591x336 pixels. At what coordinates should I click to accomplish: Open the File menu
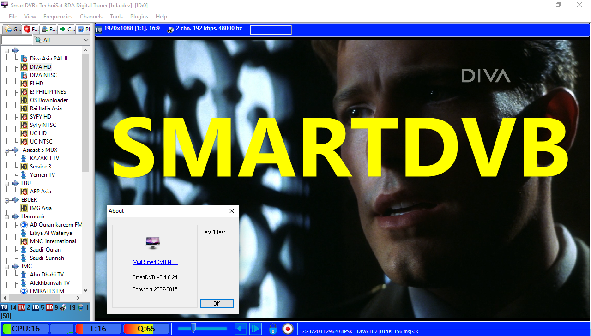(13, 17)
